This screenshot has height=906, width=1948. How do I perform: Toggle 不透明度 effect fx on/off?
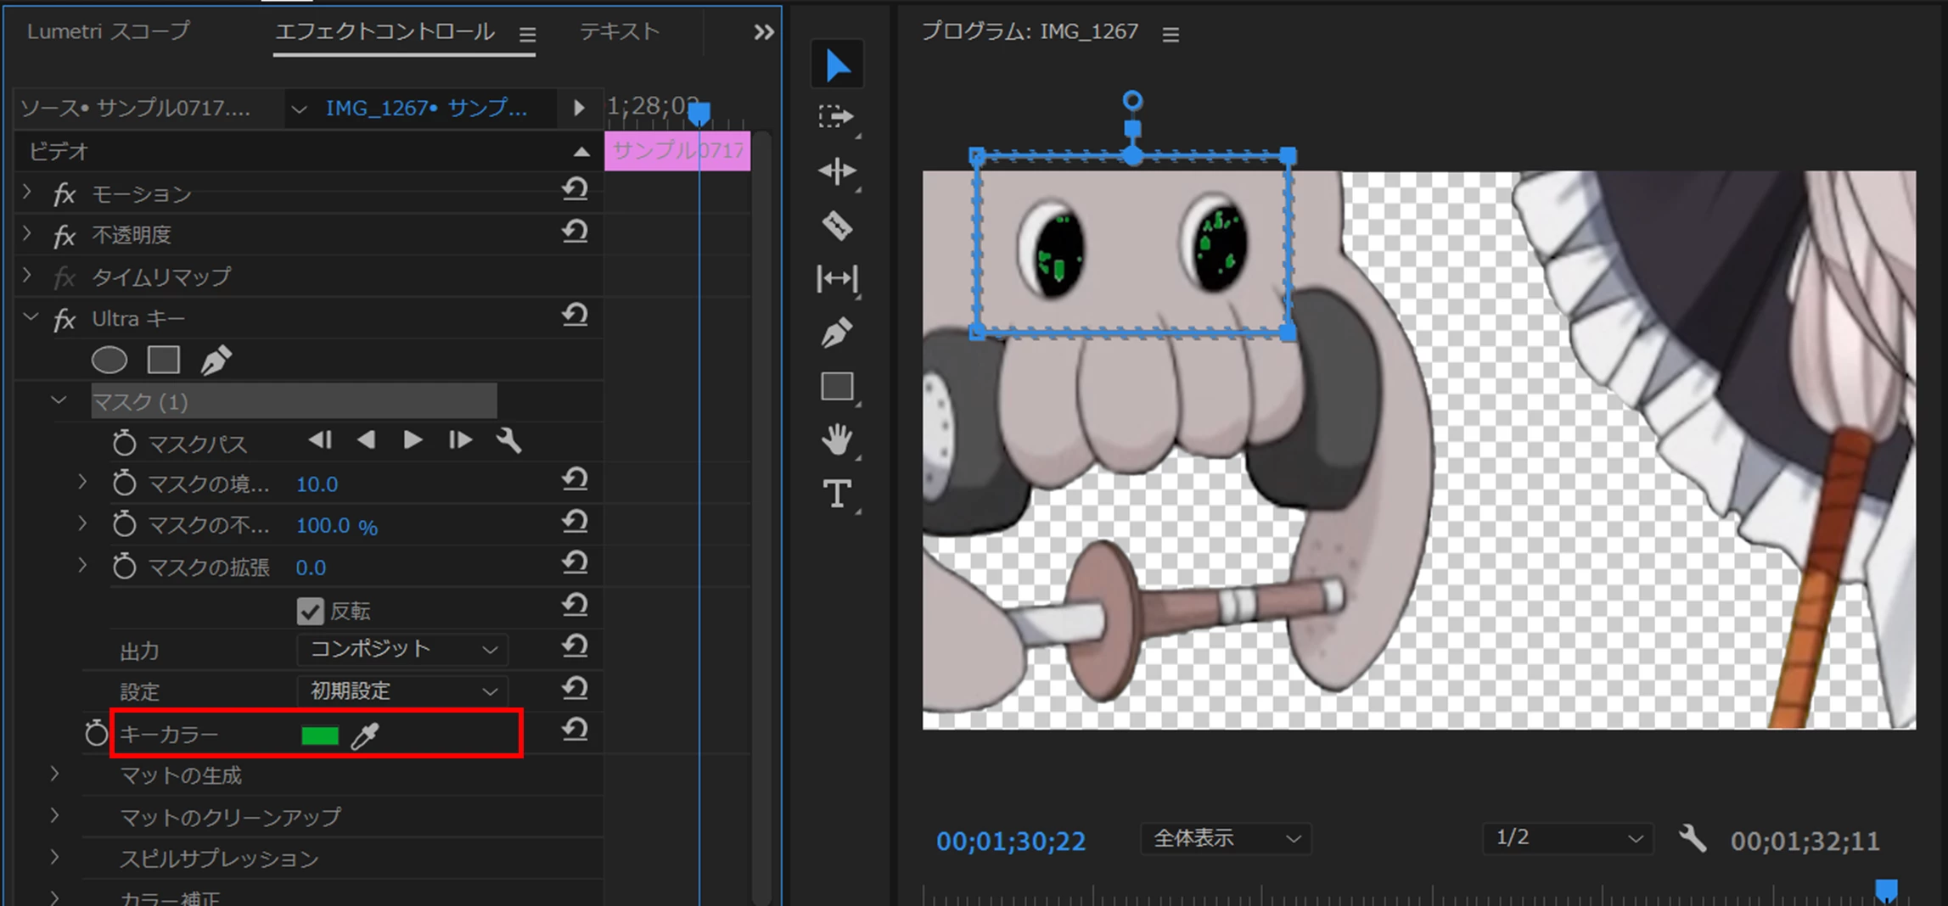(65, 237)
